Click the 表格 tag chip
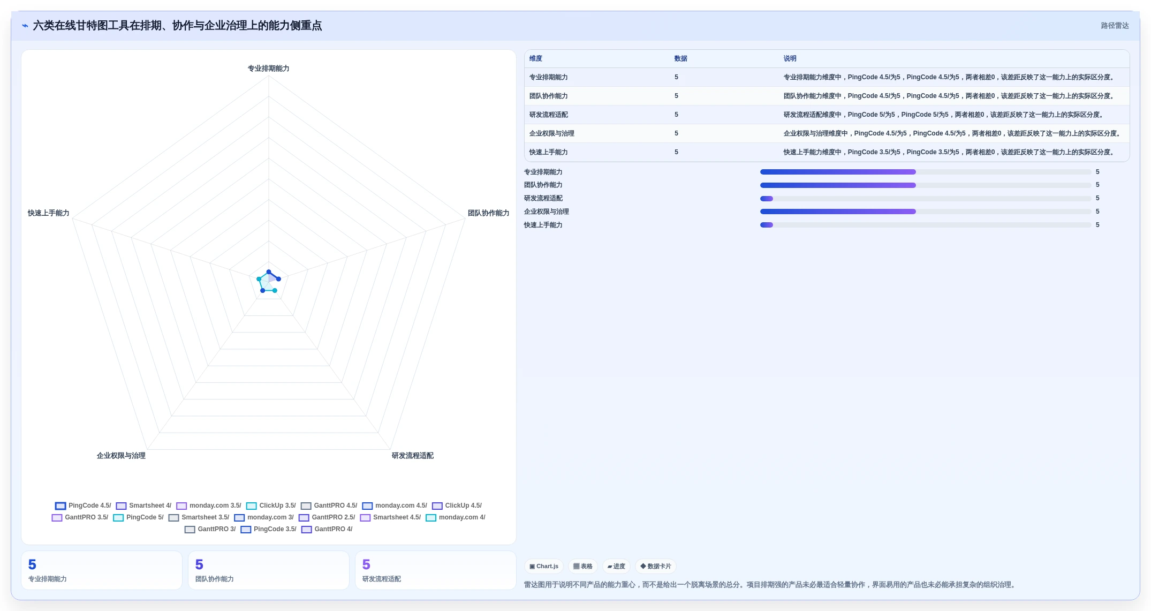Viewport: 1151px width, 611px height. click(x=583, y=567)
